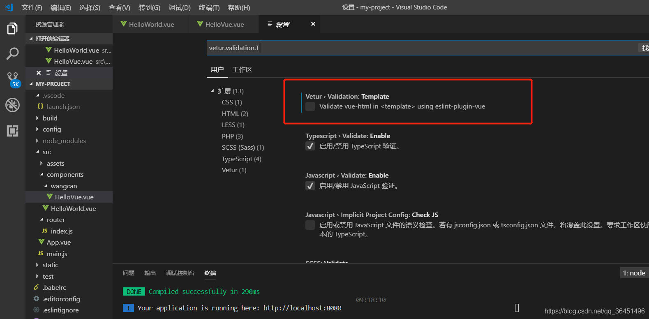Viewport: 649px width, 319px height.
Task: Select the 工作区 settings tab
Action: coord(242,70)
